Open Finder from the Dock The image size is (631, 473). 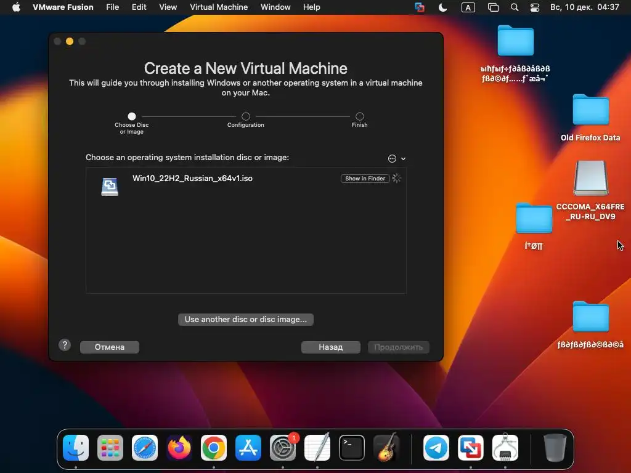pyautogui.click(x=76, y=447)
